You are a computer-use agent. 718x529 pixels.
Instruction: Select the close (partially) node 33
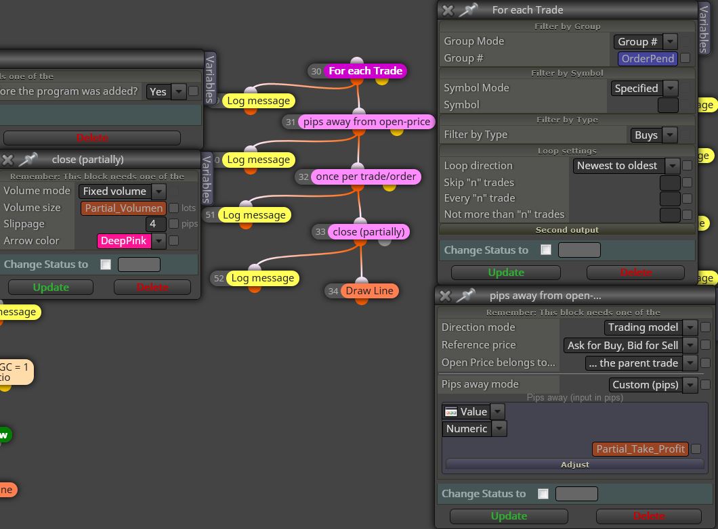(368, 232)
